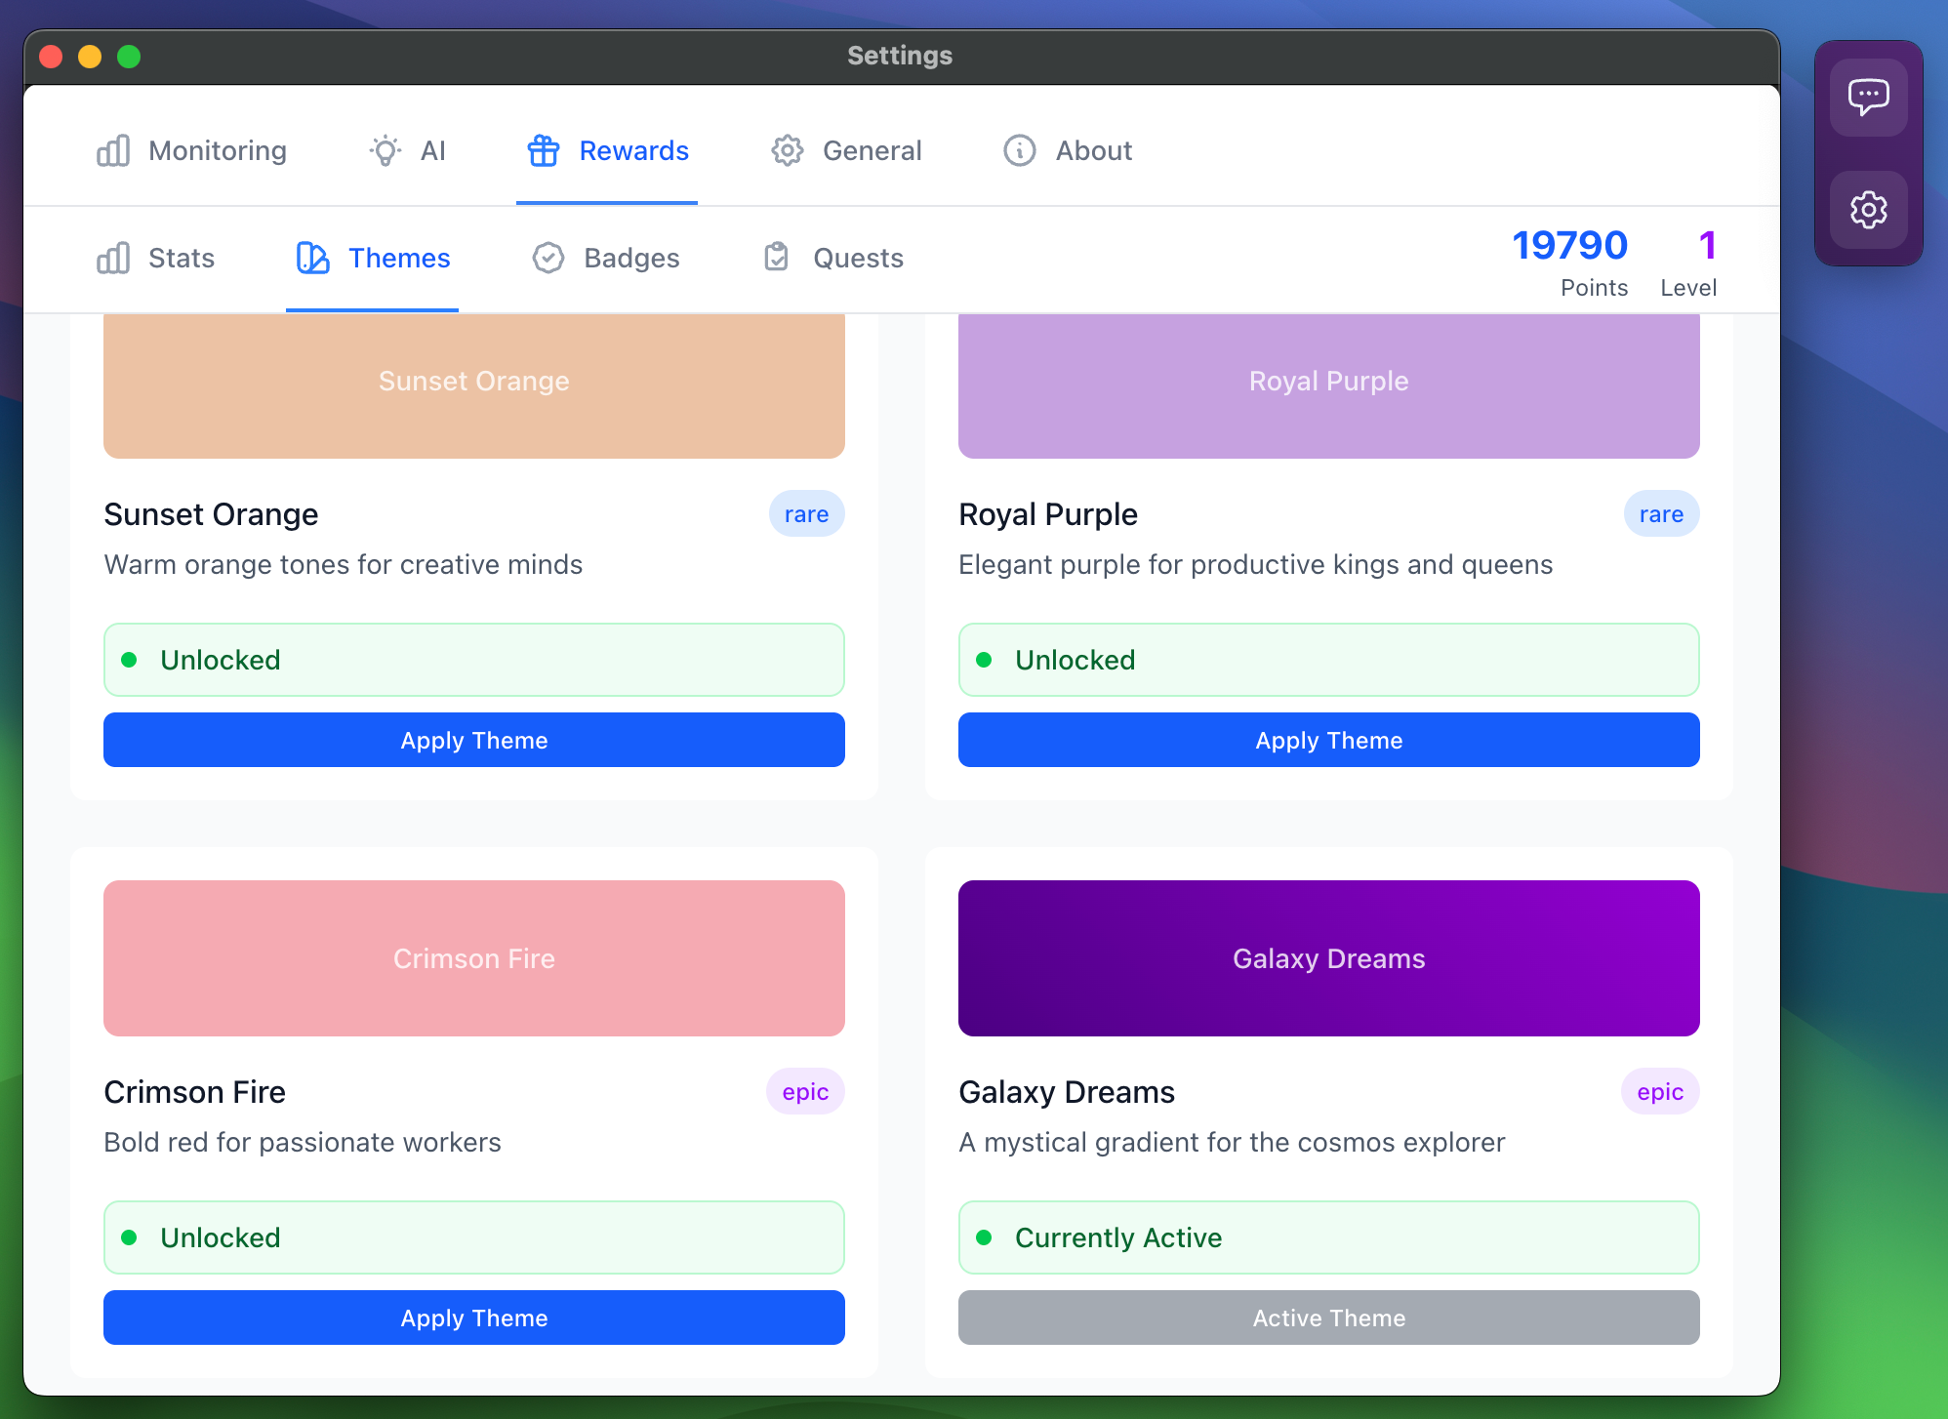Click the Galaxy Dreams gradient preview
The height and width of the screenshot is (1419, 1948).
(x=1328, y=957)
